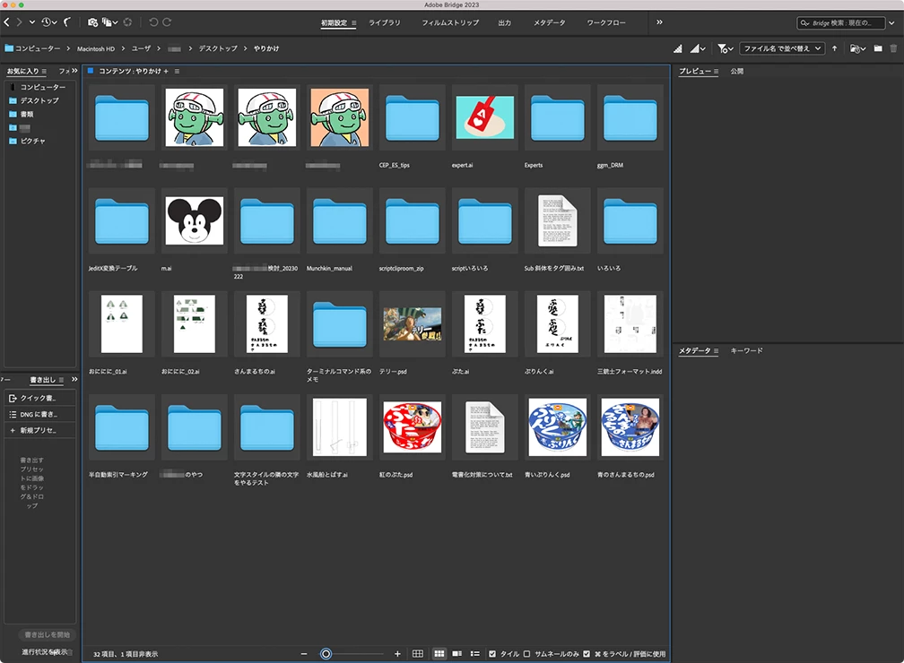The height and width of the screenshot is (663, 904).
Task: Rotate counterclockwise with the left rotate icon
Action: pos(153,22)
